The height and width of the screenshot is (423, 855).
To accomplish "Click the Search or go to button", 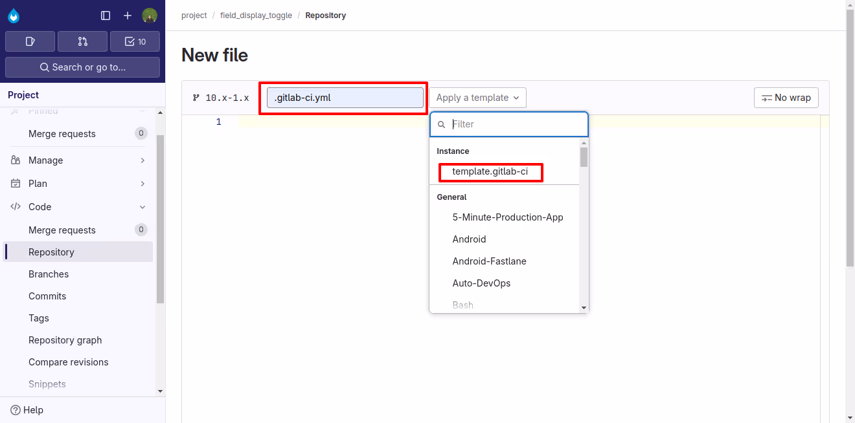I will pyautogui.click(x=82, y=67).
